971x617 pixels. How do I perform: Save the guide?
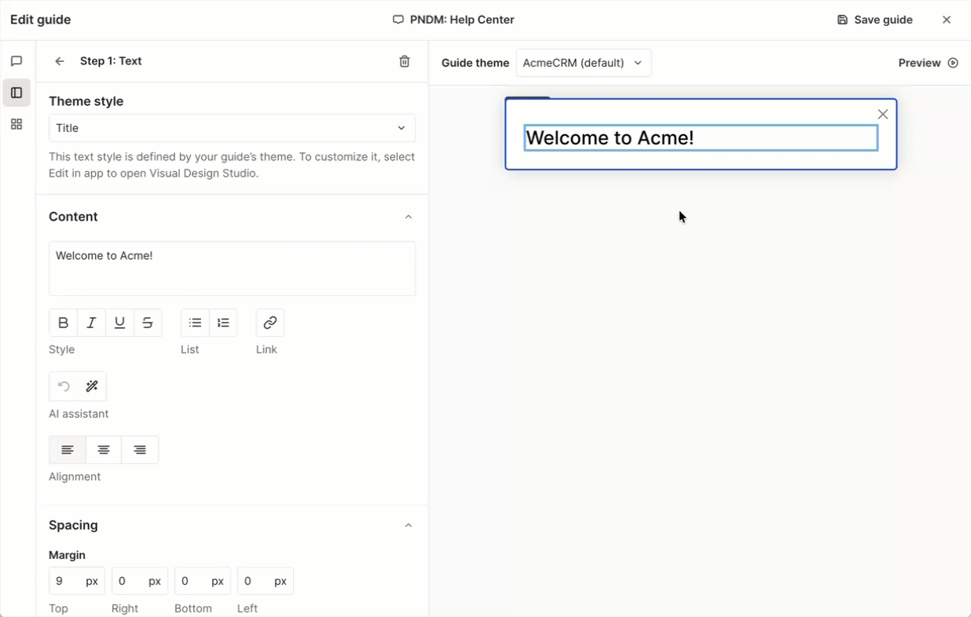(x=875, y=20)
